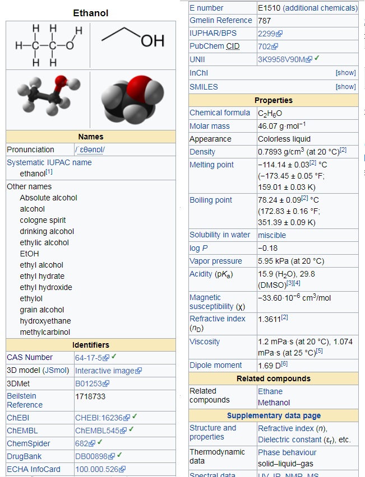The width and height of the screenshot is (365, 477).
Task: Open IUPHAR/BPS entry 2299
Action: click(x=266, y=34)
